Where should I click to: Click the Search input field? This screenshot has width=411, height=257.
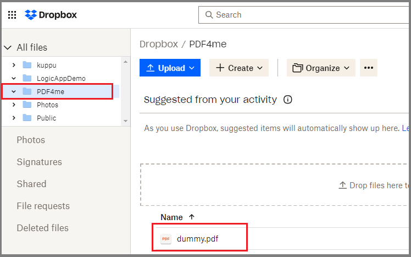pyautogui.click(x=304, y=15)
